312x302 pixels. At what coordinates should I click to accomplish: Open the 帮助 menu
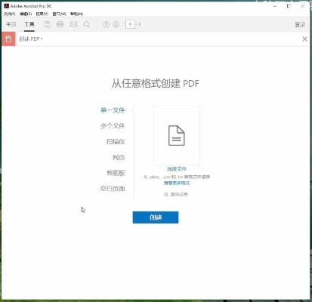point(76,14)
